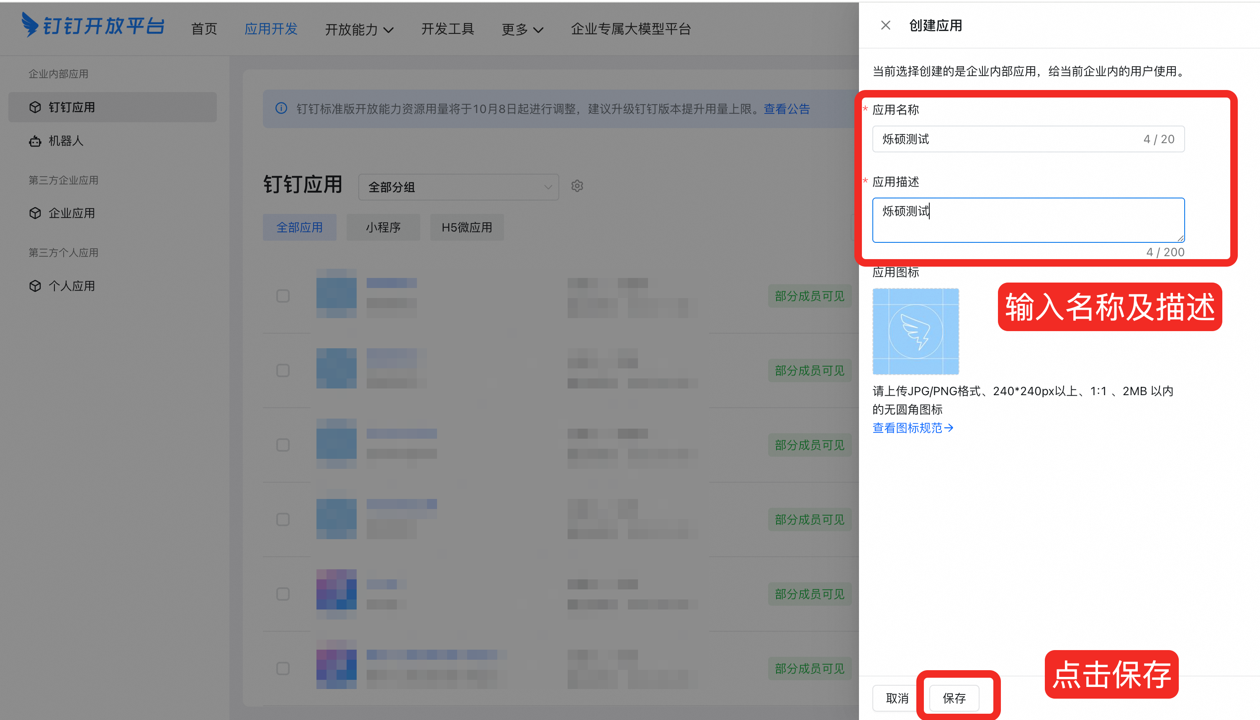Click the info icon in the announcement banner
The height and width of the screenshot is (720, 1260).
coord(281,108)
